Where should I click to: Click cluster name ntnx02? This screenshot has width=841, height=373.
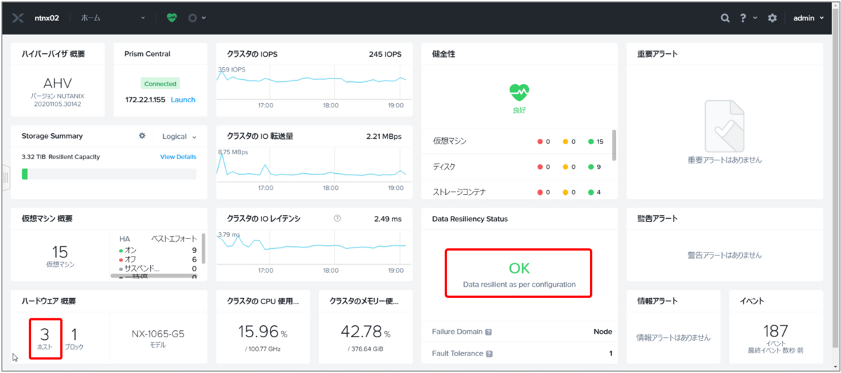point(48,18)
